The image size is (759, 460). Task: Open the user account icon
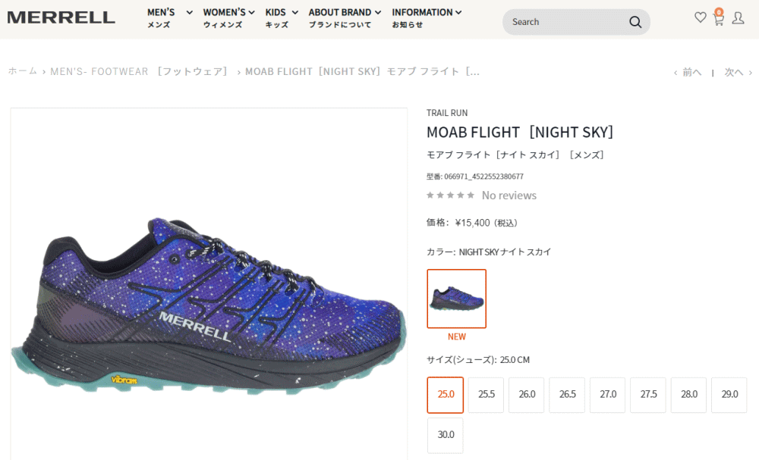[738, 18]
